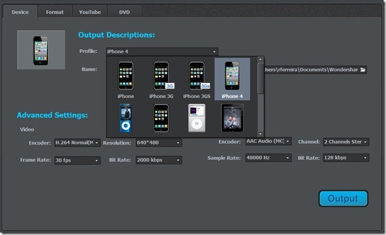The height and width of the screenshot is (235, 386).
Task: Open the audio Encoder AAC Audio dropdown
Action: point(269,141)
